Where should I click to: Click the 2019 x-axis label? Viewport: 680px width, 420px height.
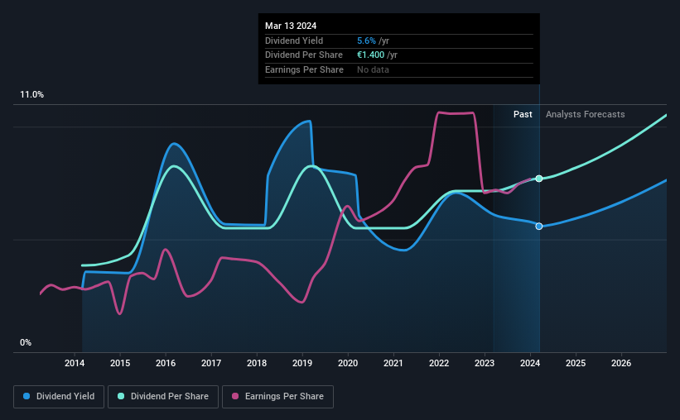pos(302,363)
